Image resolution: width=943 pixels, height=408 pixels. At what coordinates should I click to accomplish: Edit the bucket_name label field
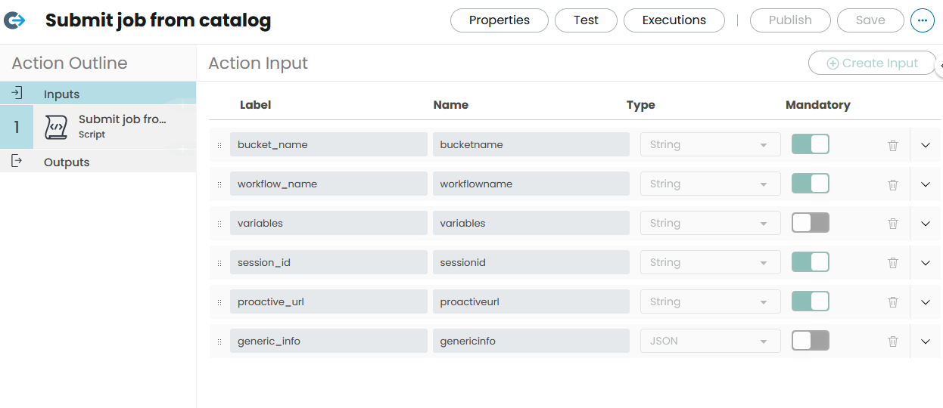tap(328, 144)
